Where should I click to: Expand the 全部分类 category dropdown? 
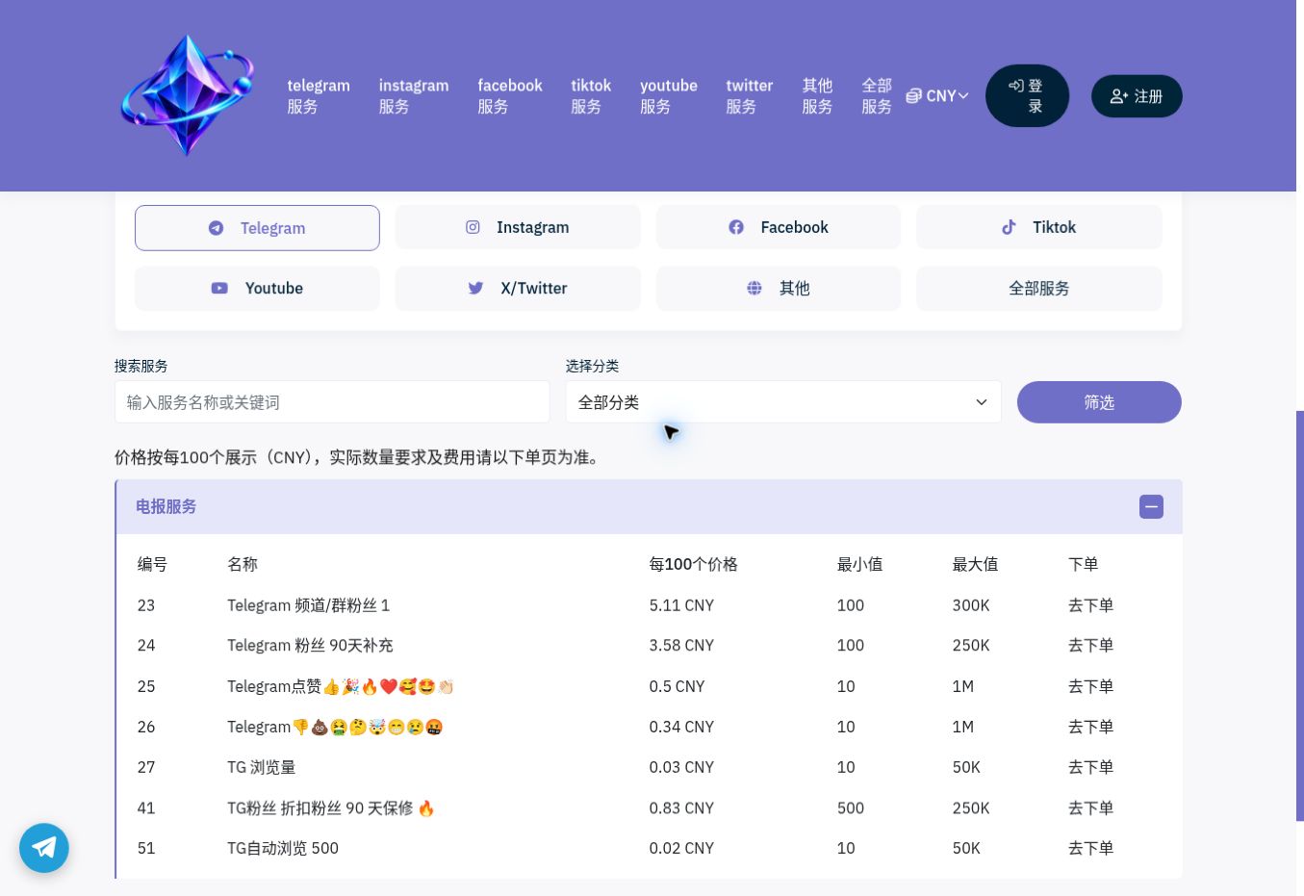pyautogui.click(x=783, y=402)
